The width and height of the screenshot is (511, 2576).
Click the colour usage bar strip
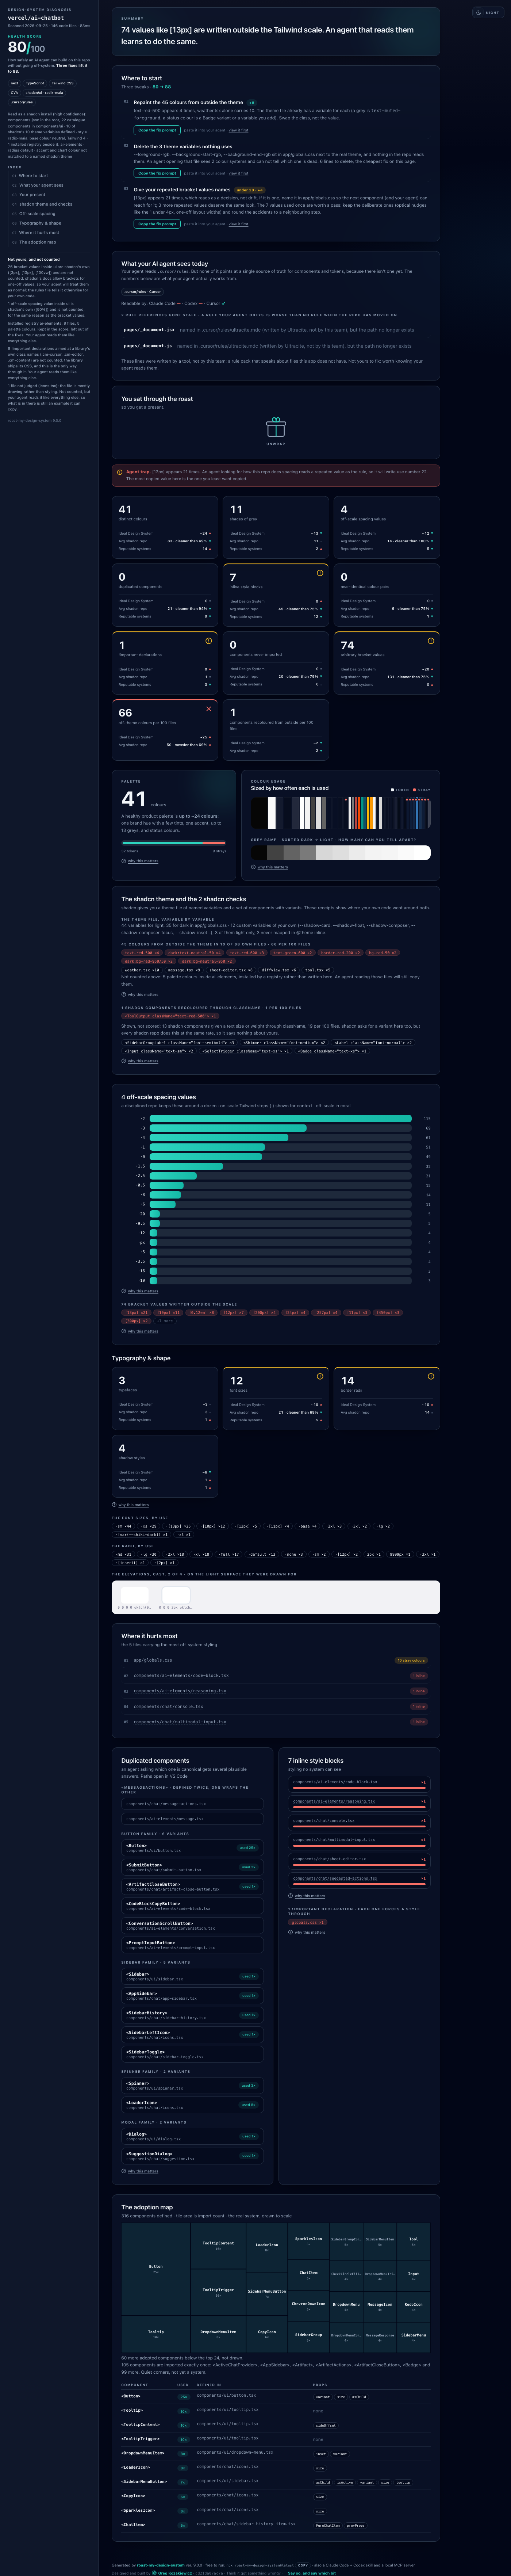point(340,813)
